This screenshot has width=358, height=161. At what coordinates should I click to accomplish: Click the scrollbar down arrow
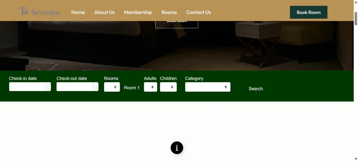pos(356,159)
